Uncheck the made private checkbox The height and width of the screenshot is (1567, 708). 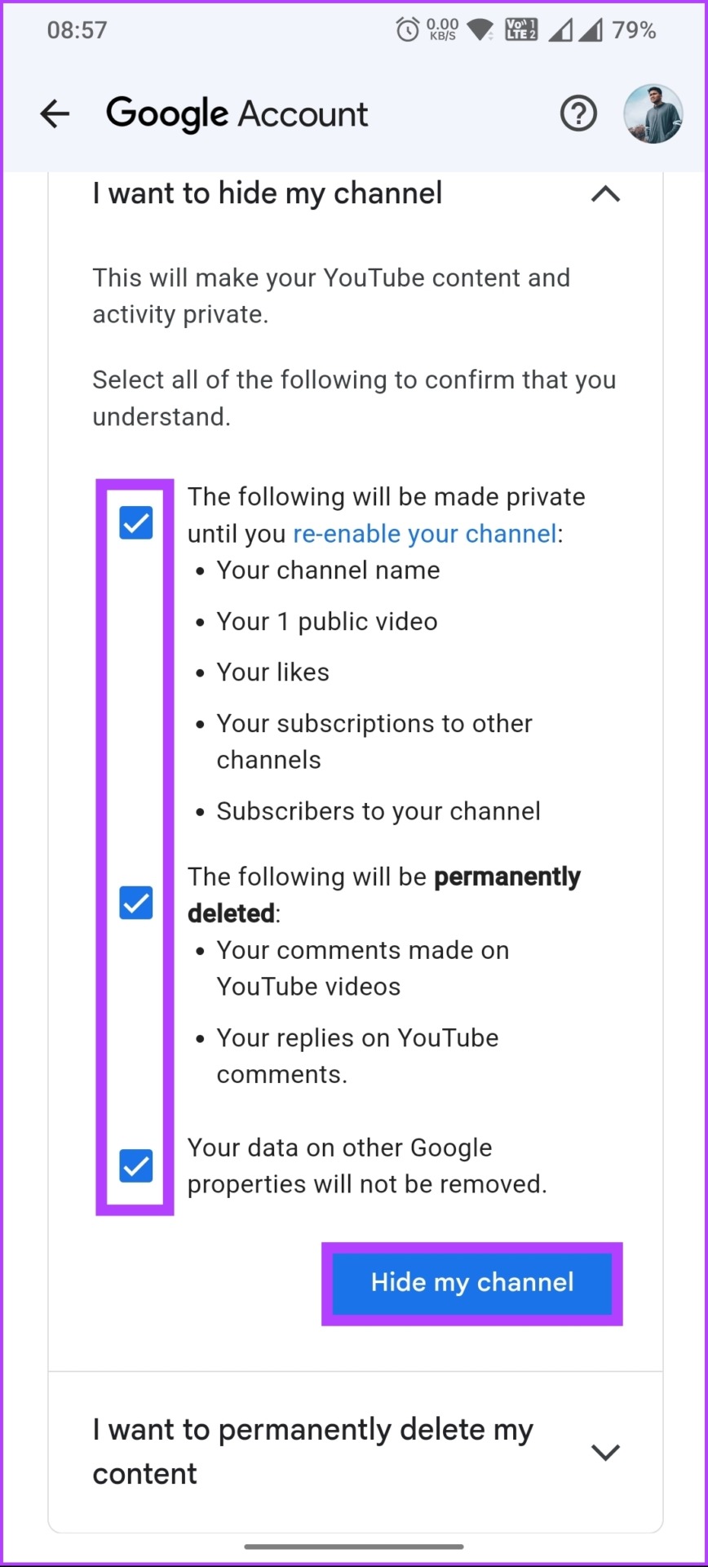point(136,522)
